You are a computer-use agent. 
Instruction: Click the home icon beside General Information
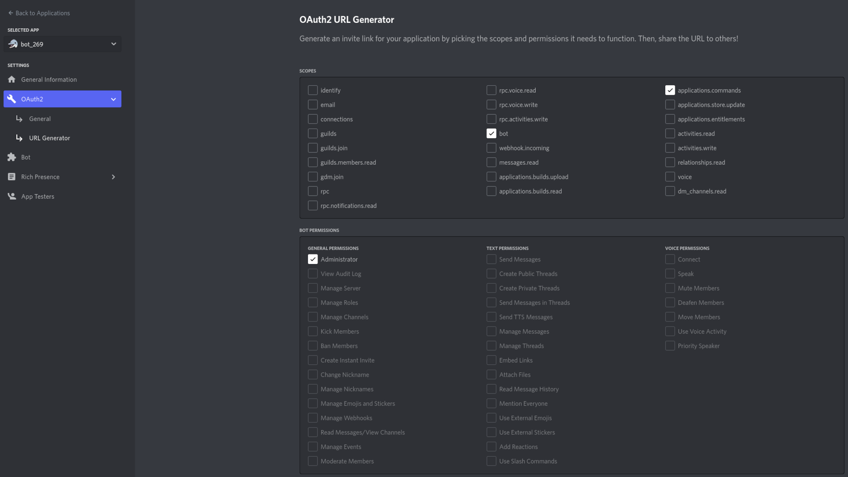11,79
